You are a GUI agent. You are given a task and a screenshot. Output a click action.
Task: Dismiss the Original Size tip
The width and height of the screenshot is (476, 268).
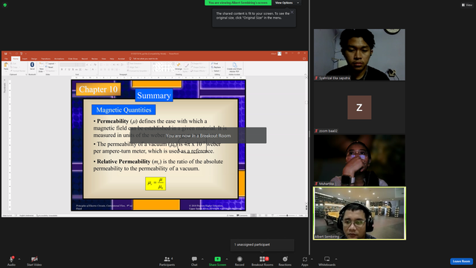(292, 12)
